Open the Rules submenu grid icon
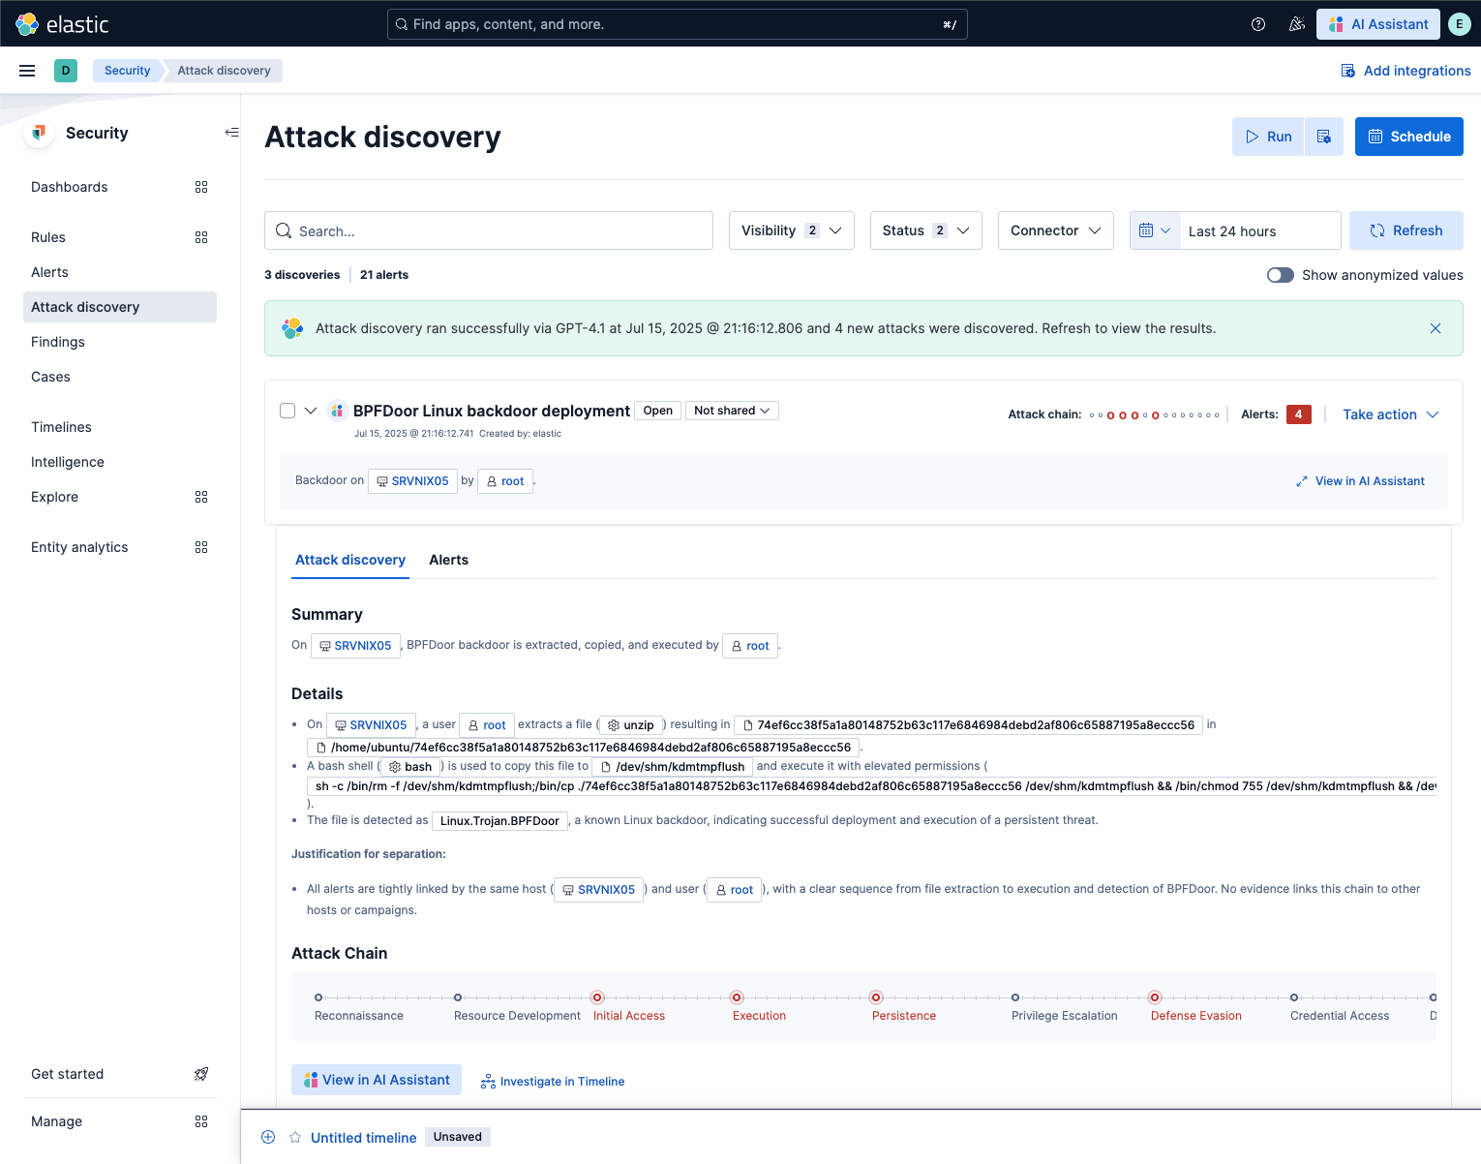 [x=201, y=237]
